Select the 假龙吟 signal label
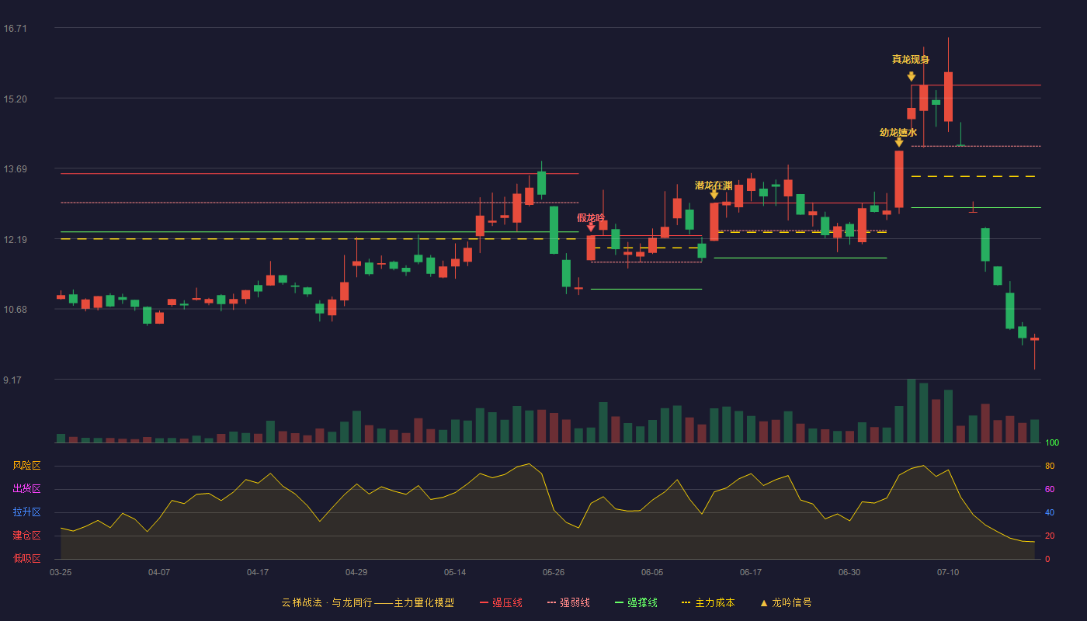This screenshot has width=1087, height=621. coord(591,218)
